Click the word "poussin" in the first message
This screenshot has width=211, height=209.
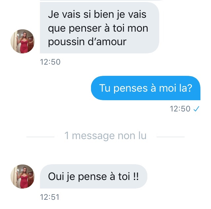coord(67,42)
